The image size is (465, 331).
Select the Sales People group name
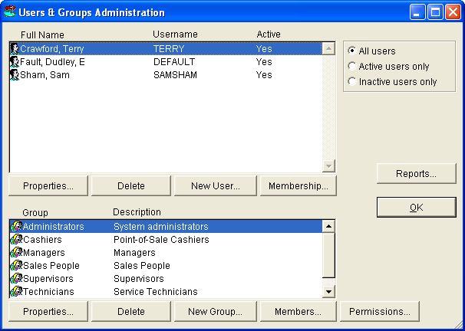pyautogui.click(x=51, y=265)
